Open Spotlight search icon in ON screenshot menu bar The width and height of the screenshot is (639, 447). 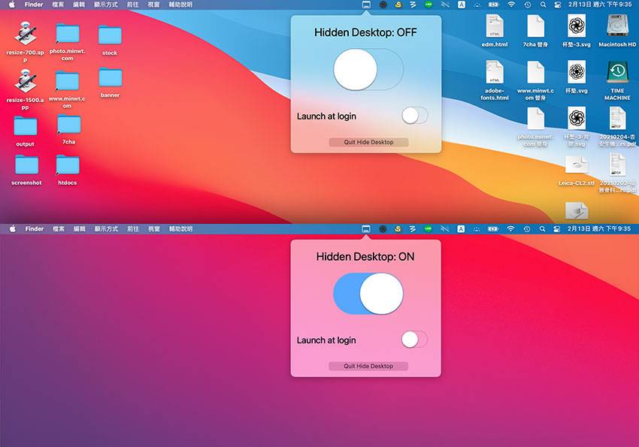coord(543,229)
